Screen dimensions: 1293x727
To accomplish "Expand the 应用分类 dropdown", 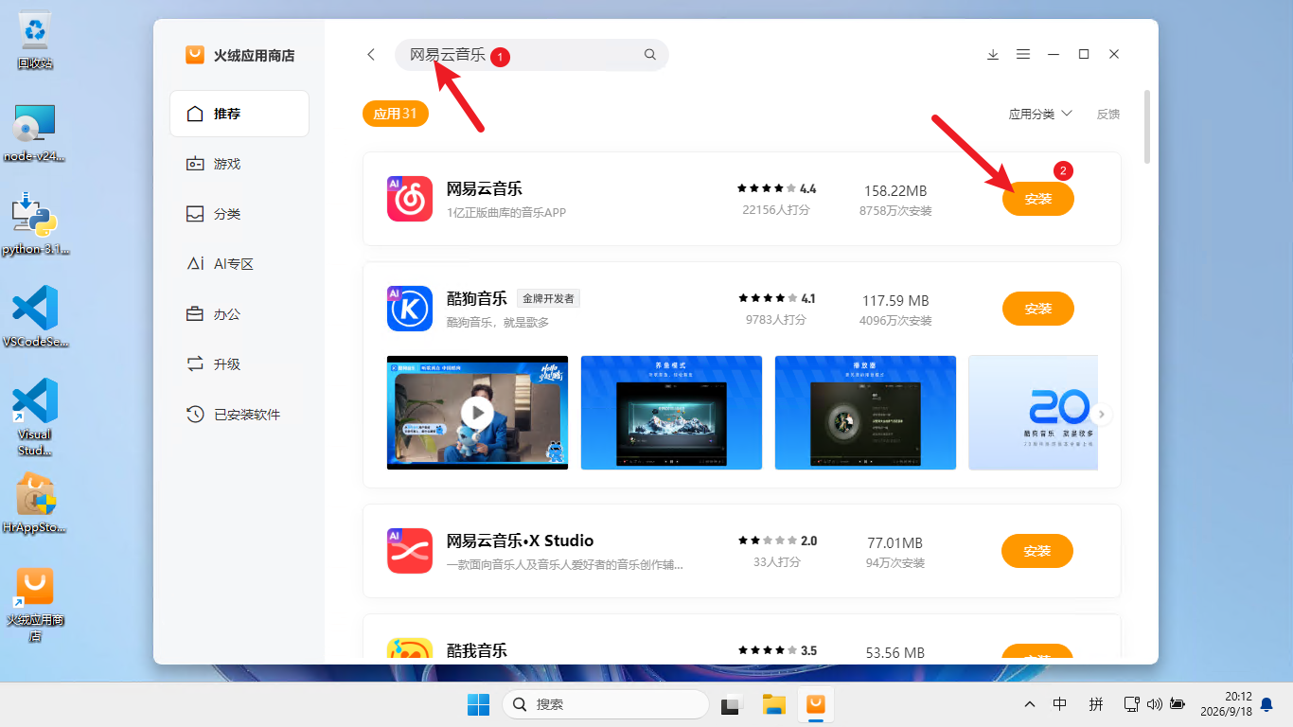I will coord(1040,114).
